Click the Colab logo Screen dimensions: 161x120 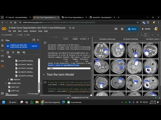(4, 29)
